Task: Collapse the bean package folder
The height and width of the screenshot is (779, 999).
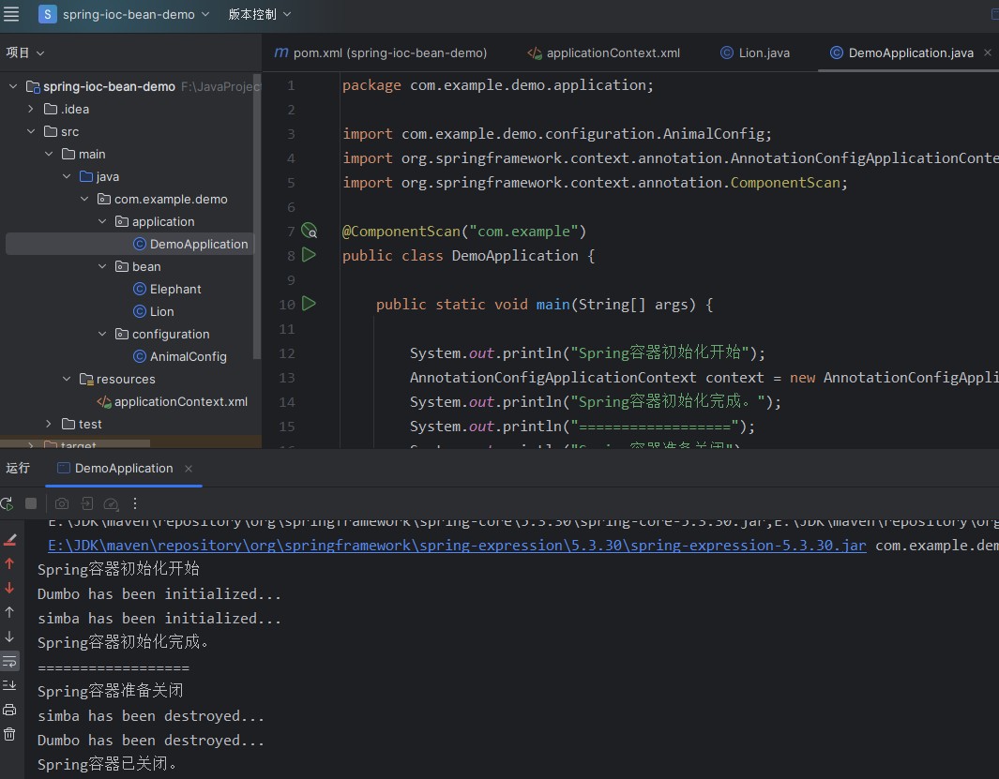Action: pyautogui.click(x=102, y=266)
